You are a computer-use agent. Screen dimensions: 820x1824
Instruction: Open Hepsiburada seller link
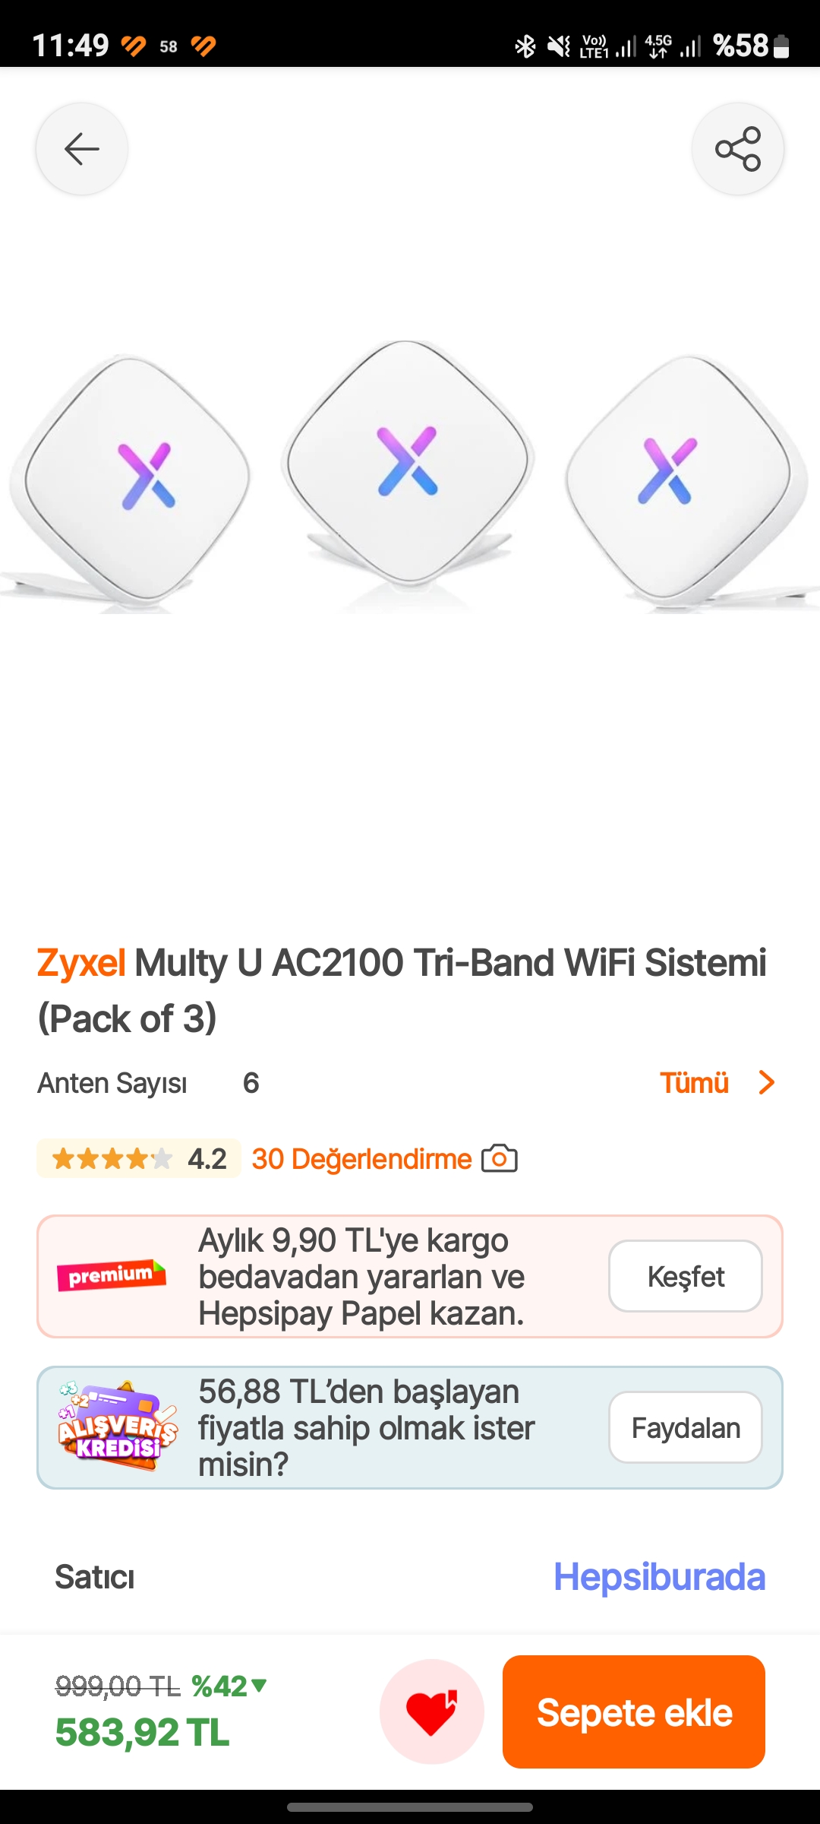pyautogui.click(x=659, y=1577)
